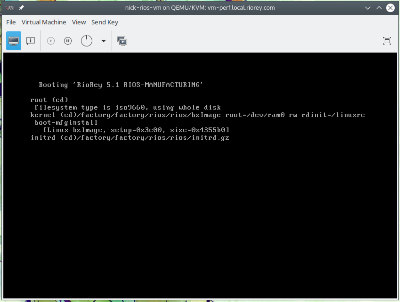Click the 'boot-mfginstall' text

tap(66, 122)
